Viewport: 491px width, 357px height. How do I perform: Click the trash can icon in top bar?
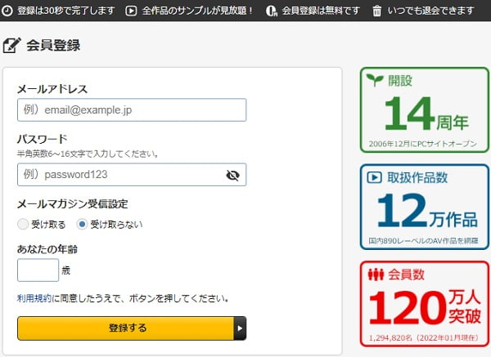pyautogui.click(x=376, y=11)
